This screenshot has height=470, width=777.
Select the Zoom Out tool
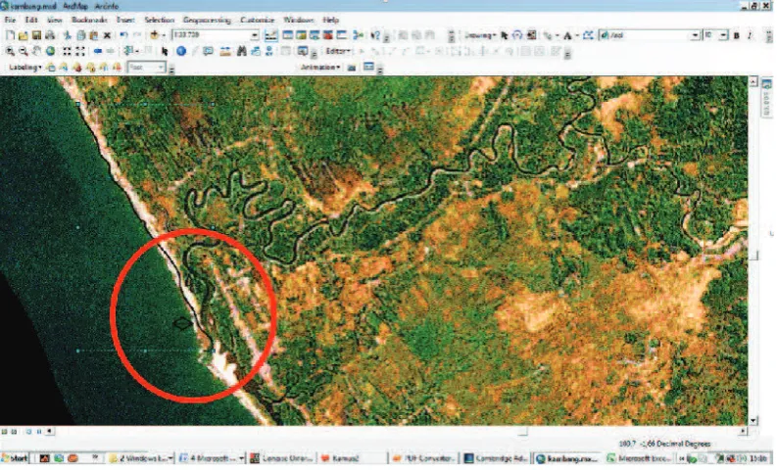point(24,52)
